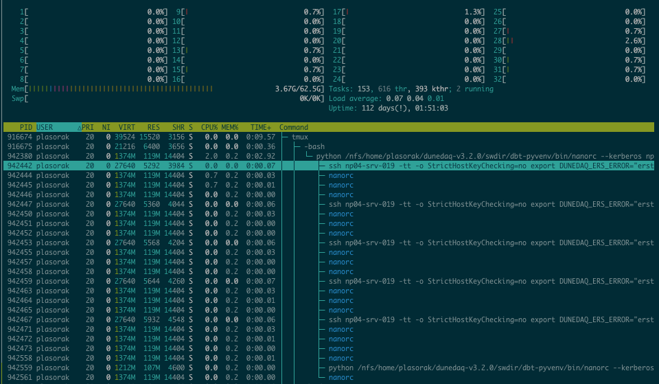
Task: Click the Command column header
Action: tap(294, 127)
